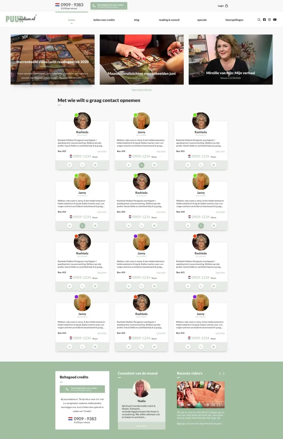Pause the recent video
Image resolution: width=283 pixels, height=439 pixels.
182,405
